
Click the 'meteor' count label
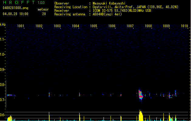(43, 9)
